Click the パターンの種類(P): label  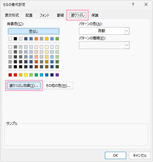tap(92, 38)
